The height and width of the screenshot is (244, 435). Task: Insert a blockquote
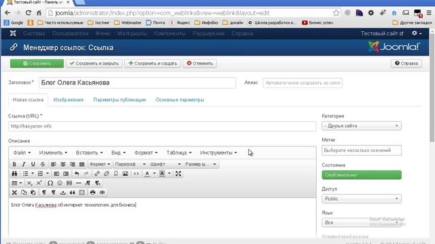click(73, 192)
